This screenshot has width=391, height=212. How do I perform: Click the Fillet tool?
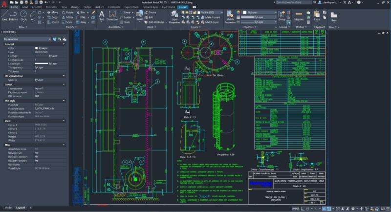click(81, 17)
